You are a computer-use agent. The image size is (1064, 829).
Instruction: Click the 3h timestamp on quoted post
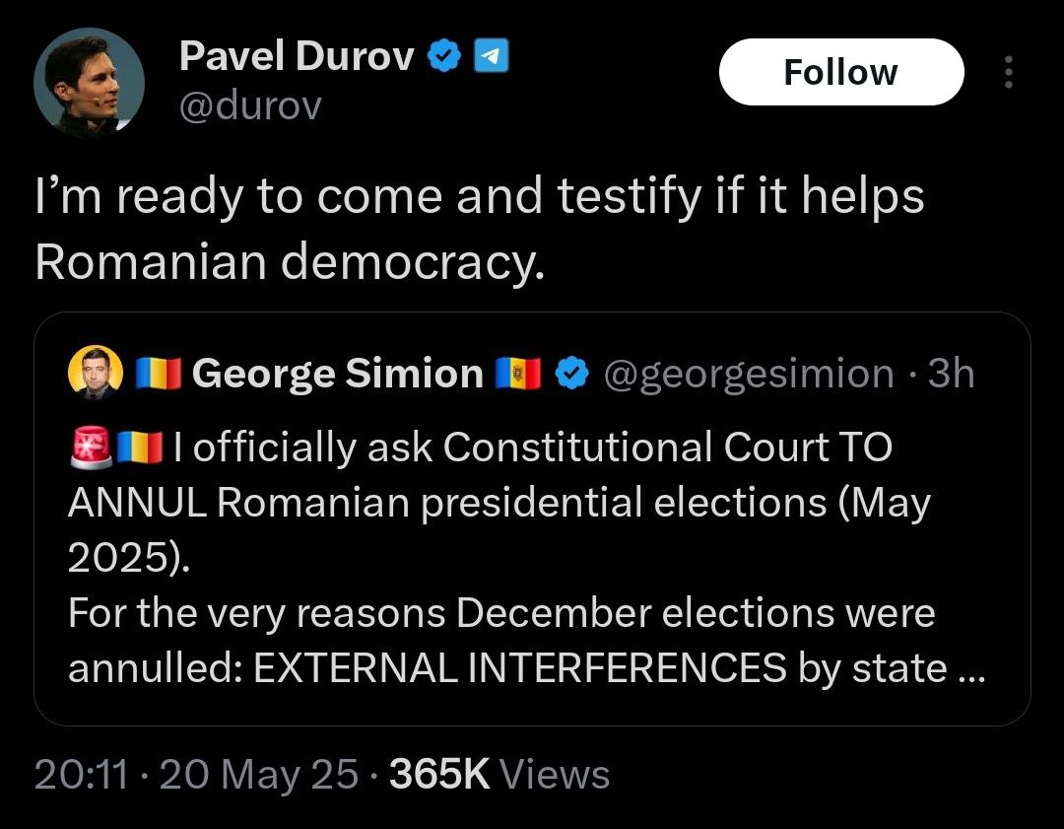tap(952, 375)
